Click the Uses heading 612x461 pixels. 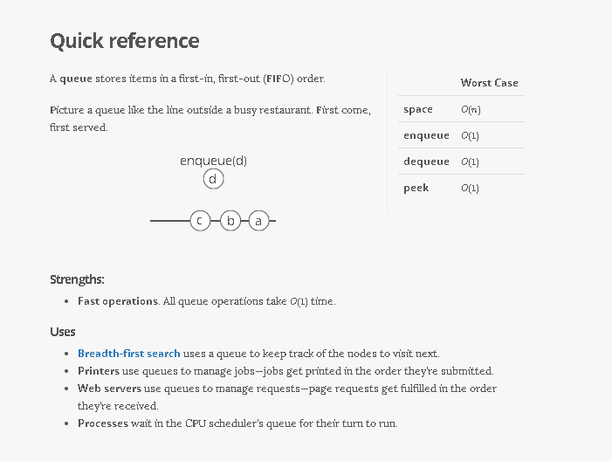click(x=62, y=332)
